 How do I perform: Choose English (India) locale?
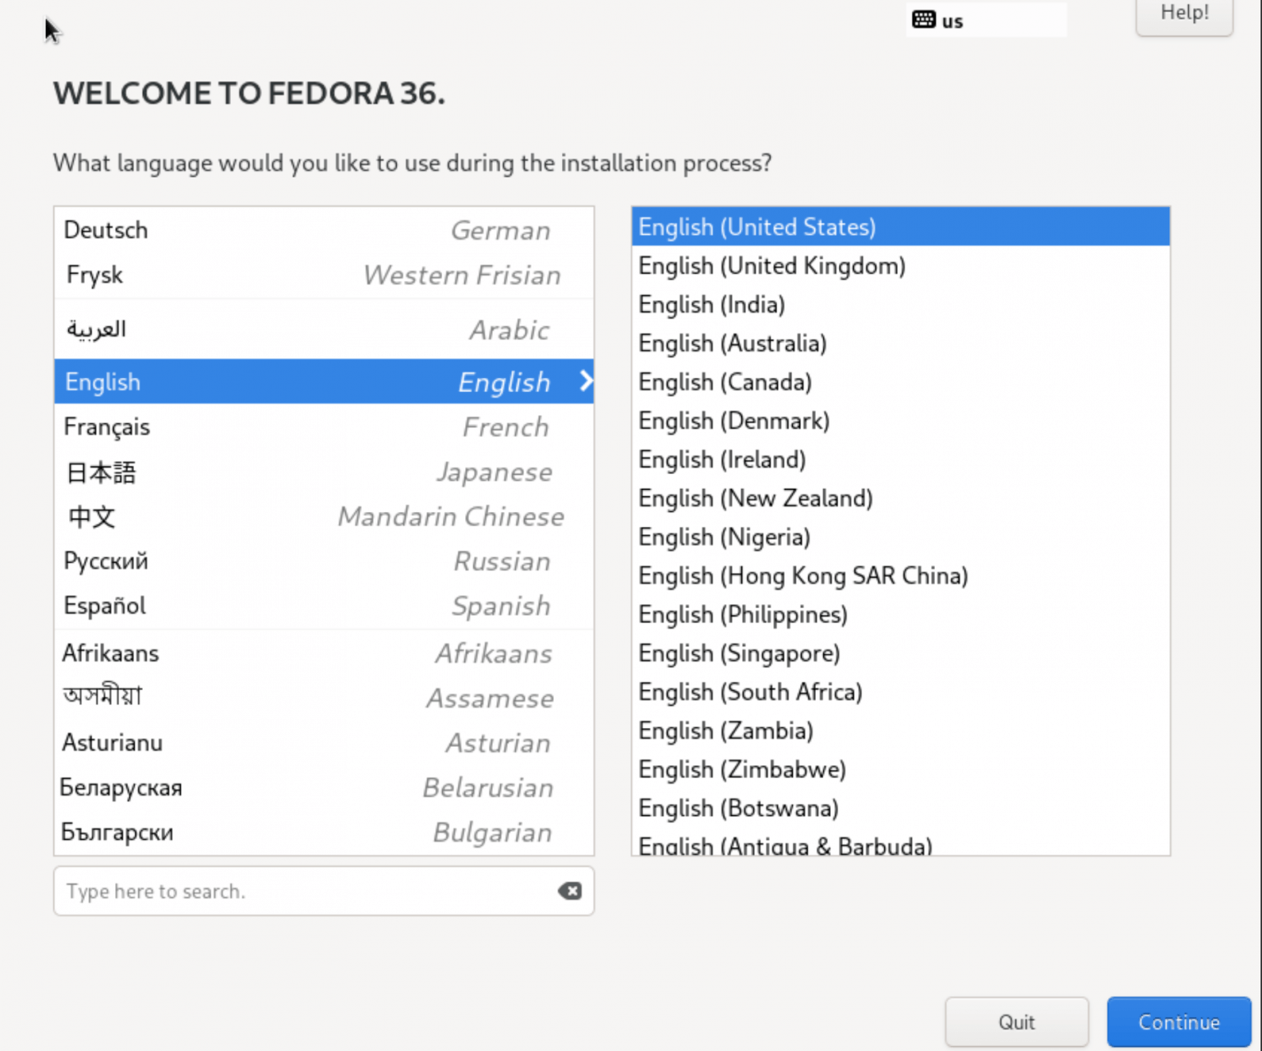(x=711, y=304)
